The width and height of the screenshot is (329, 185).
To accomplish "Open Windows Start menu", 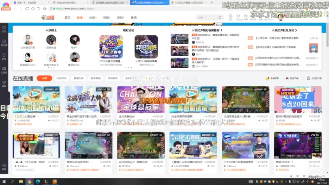I will pyautogui.click(x=4, y=182).
